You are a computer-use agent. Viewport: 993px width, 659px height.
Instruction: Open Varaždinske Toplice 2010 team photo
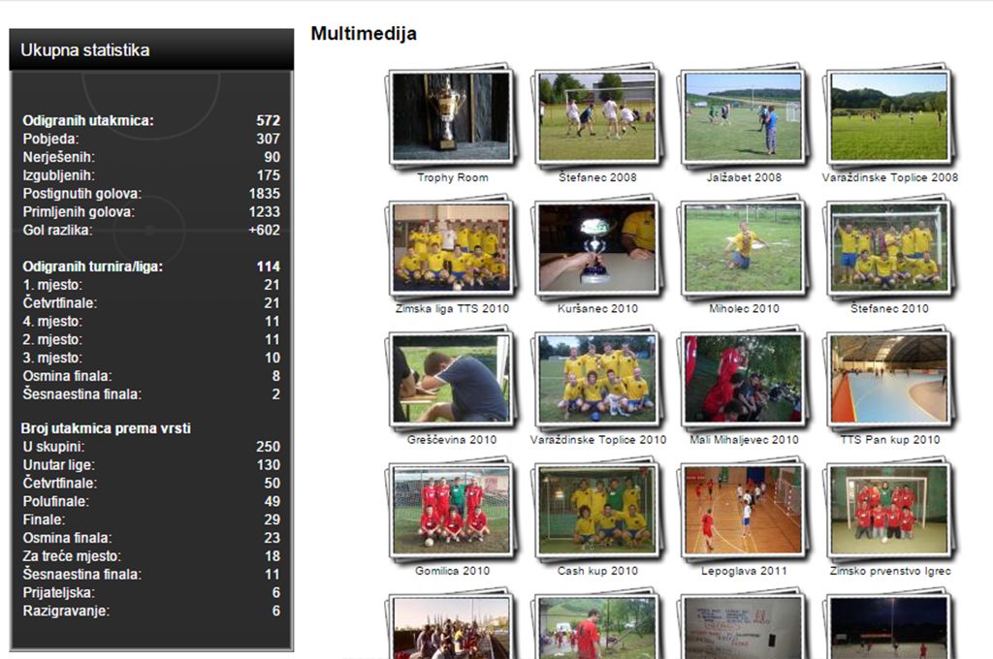pyautogui.click(x=596, y=378)
